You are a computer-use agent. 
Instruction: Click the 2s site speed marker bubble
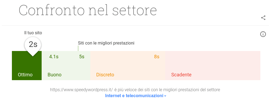pos(33,46)
